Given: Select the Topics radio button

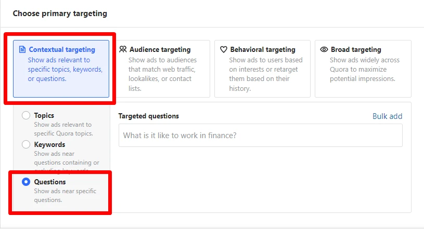Looking at the screenshot, I should pos(26,115).
